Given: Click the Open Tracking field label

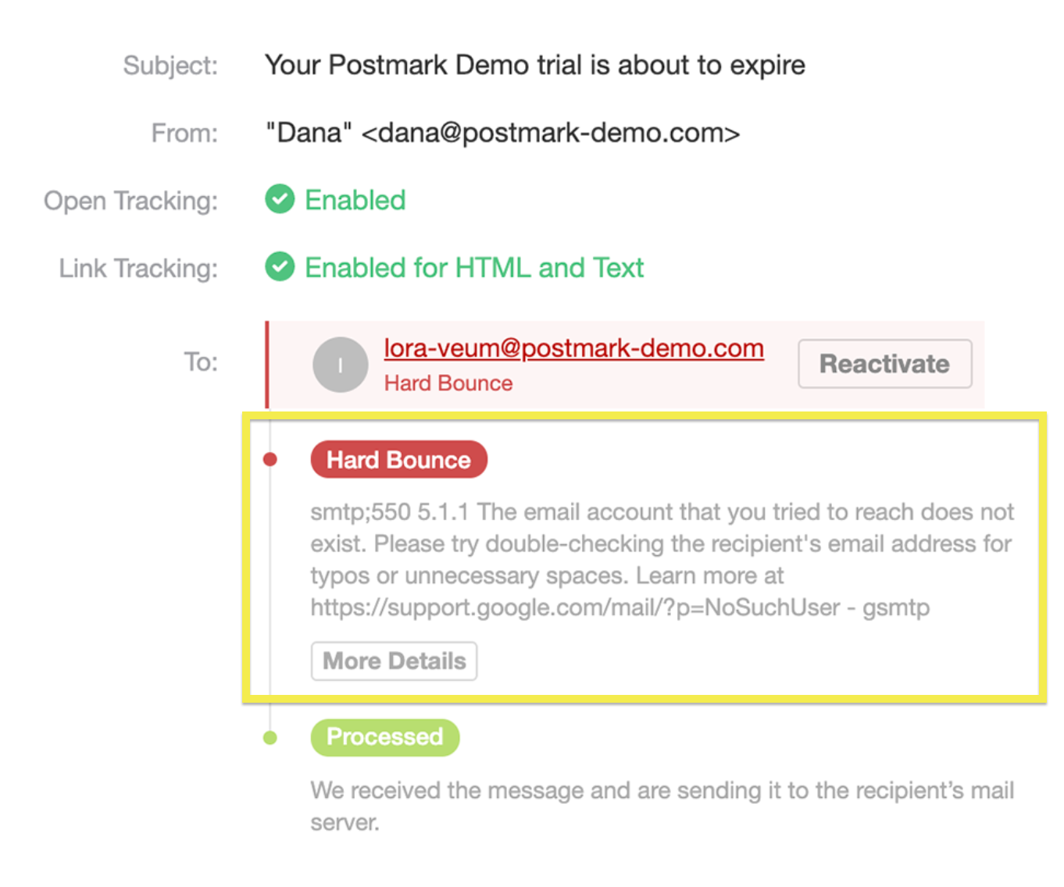Looking at the screenshot, I should pos(130,201).
